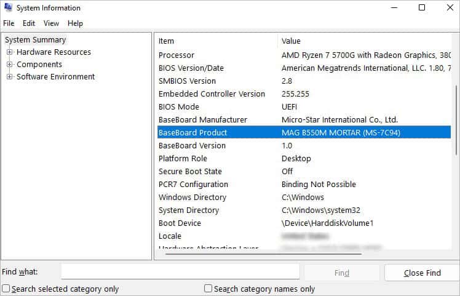Click the Find button
Image resolution: width=460 pixels, height=296 pixels.
coord(342,273)
